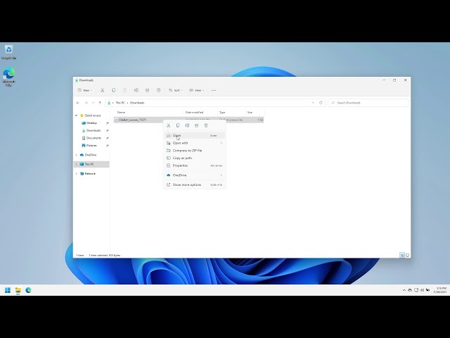Go back with the back arrow
This screenshot has width=450, height=338.
pos(78,103)
